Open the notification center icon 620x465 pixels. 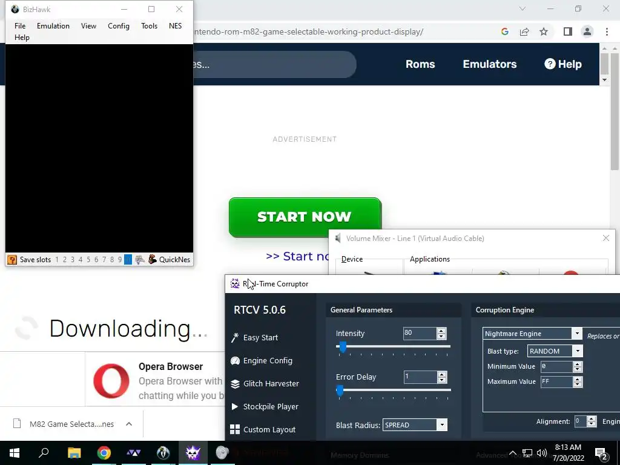[601, 453]
